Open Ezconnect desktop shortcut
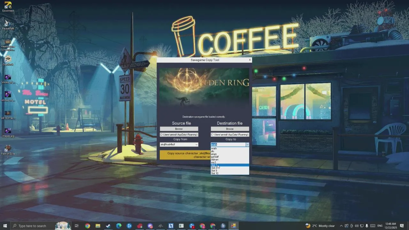This screenshot has width=409, height=230. click(x=8, y=7)
